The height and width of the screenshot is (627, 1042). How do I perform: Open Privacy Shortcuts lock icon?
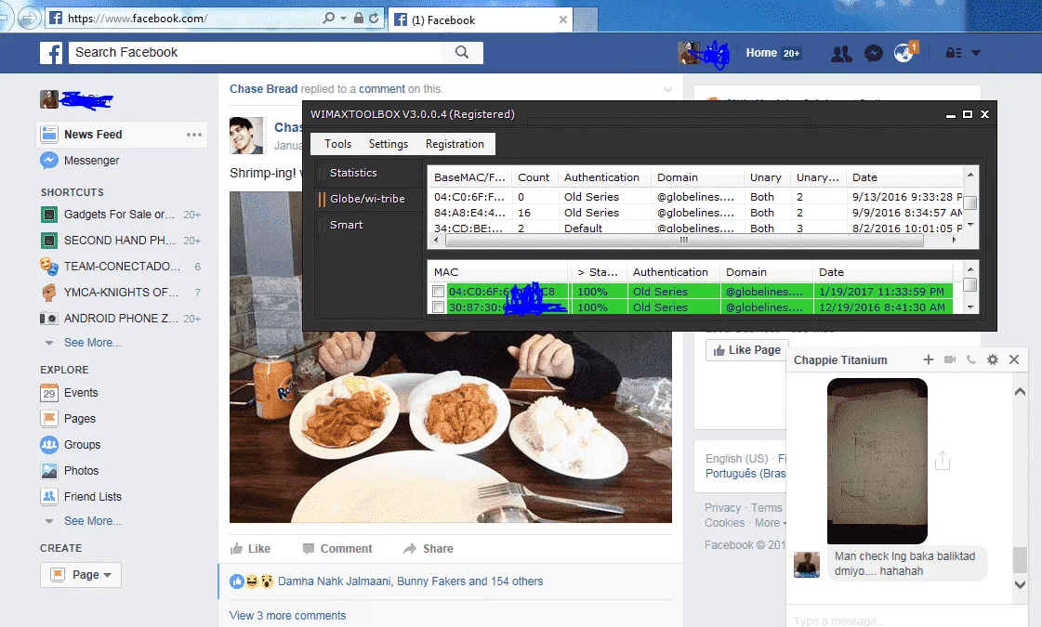pos(954,52)
